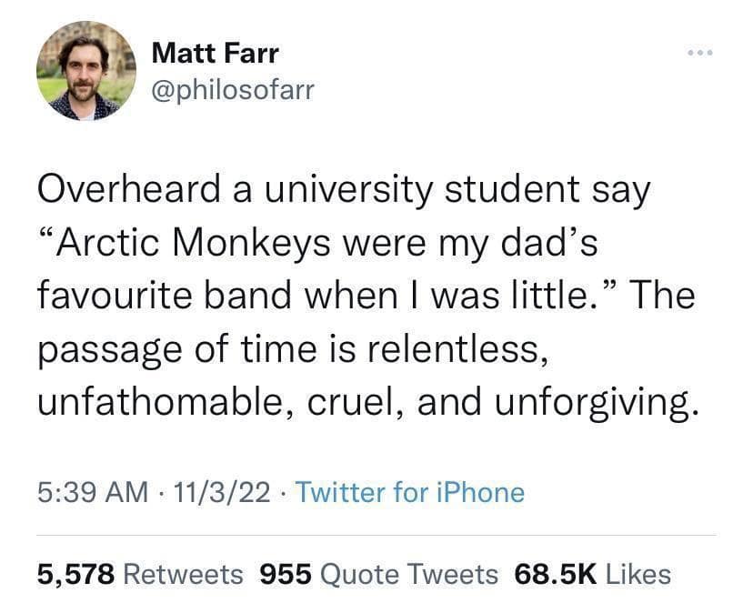Click the line "Overheard a university student say"
Screen dimensions: 753x603
(x=344, y=190)
